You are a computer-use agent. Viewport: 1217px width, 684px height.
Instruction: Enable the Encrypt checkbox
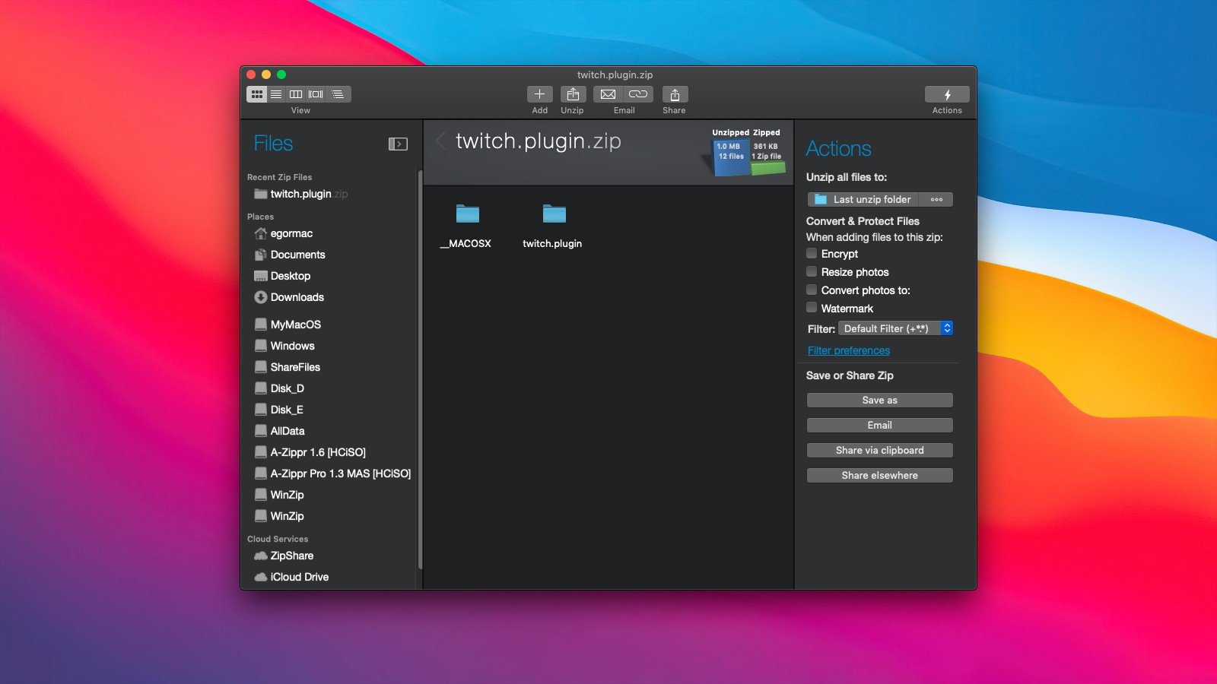pos(812,254)
